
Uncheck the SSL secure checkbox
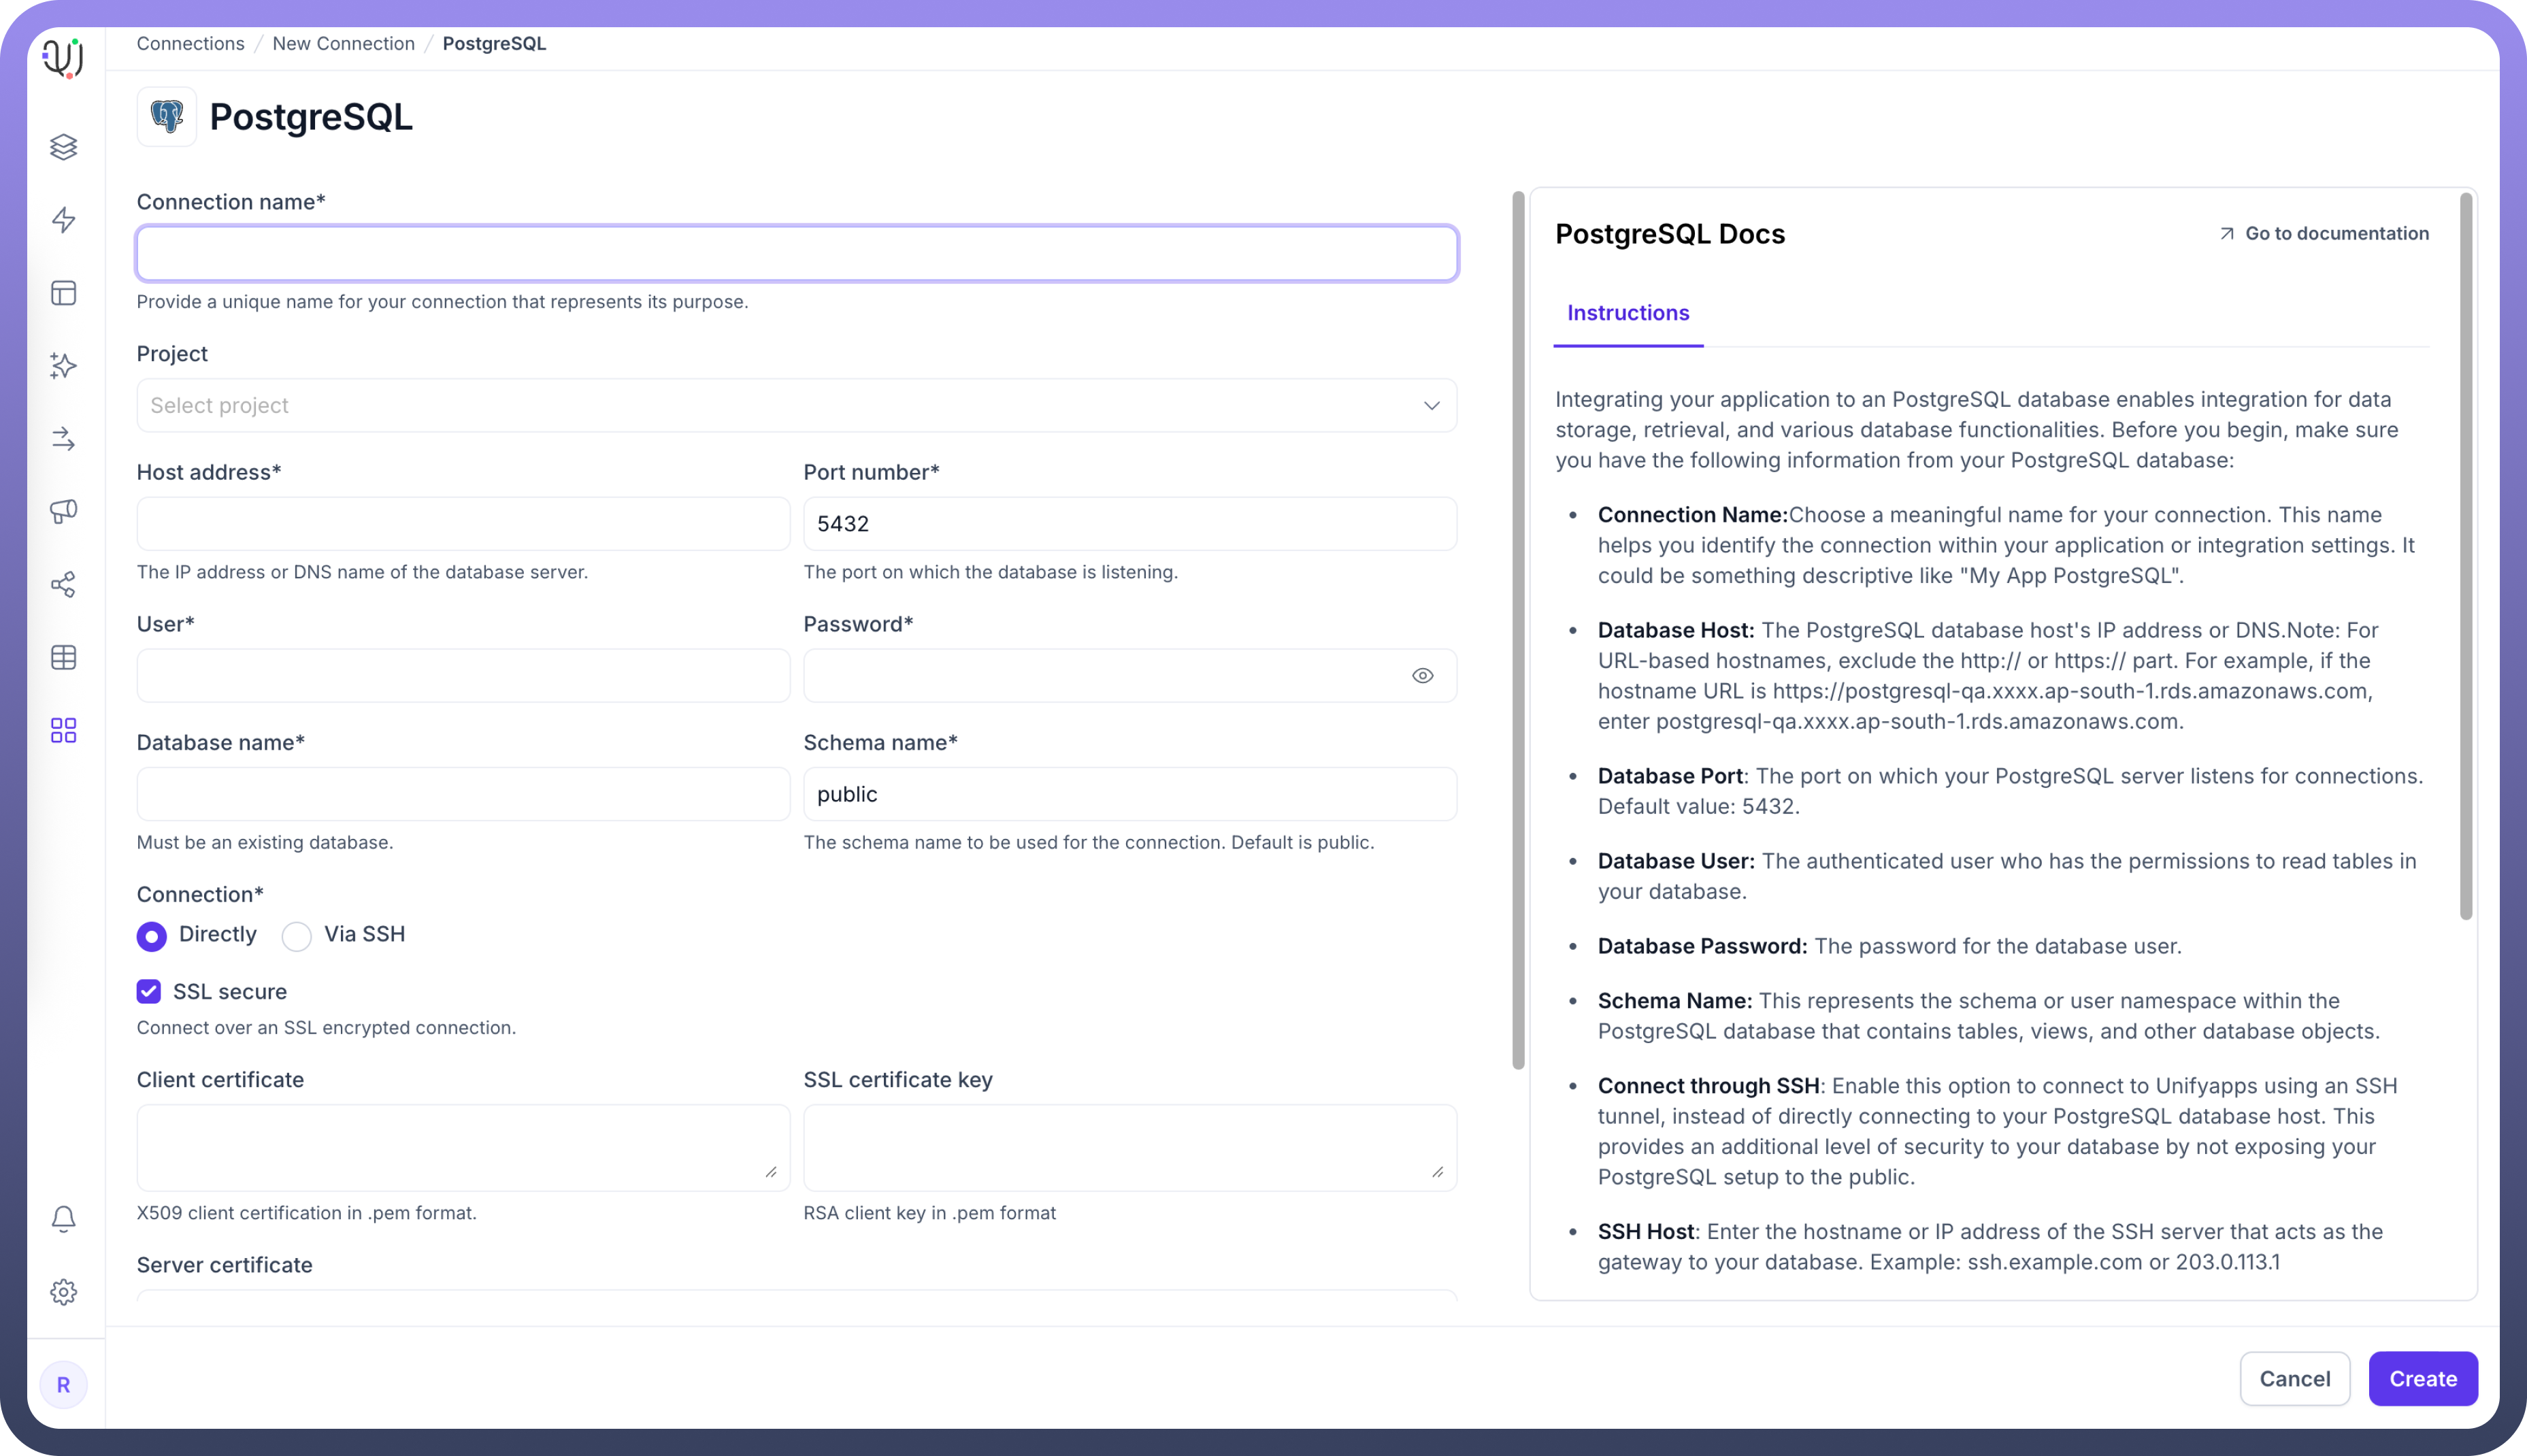(x=149, y=991)
